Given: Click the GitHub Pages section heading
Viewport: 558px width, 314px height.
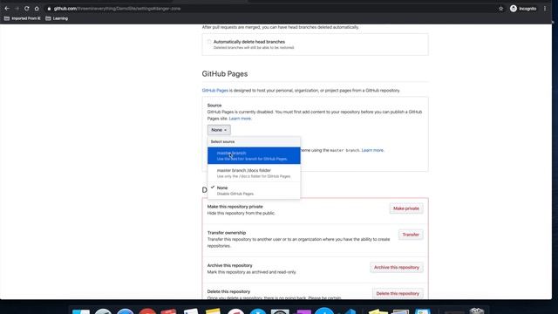Looking at the screenshot, I should (225, 73).
